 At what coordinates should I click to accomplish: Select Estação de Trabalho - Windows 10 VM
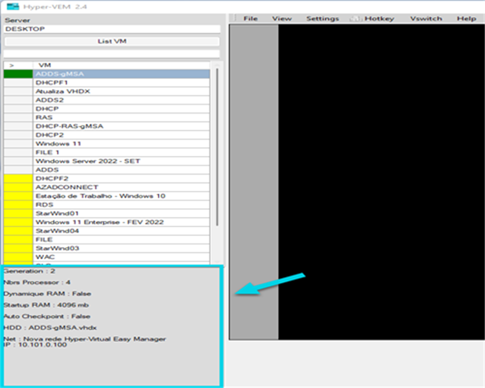point(121,196)
